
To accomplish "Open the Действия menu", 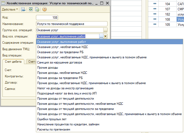I will click(10, 9).
